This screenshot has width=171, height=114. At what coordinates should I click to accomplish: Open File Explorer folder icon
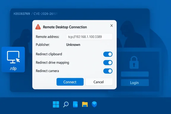(85, 104)
